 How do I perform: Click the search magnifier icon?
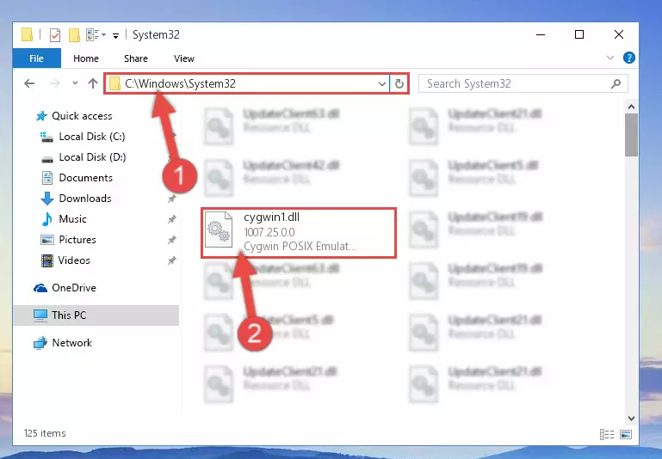[x=616, y=83]
